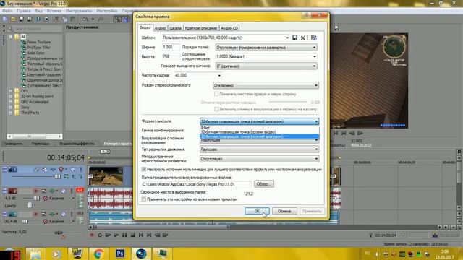Open the Метод устранения чересстрочной развертки dropdown
463x260 pixels.
tap(259, 159)
